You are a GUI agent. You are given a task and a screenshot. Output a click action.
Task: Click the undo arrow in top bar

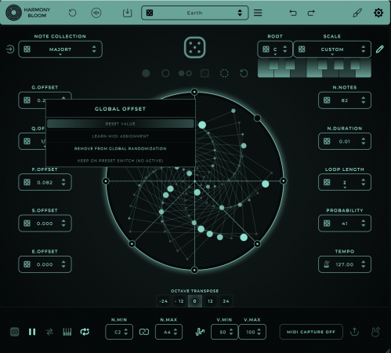coord(293,13)
